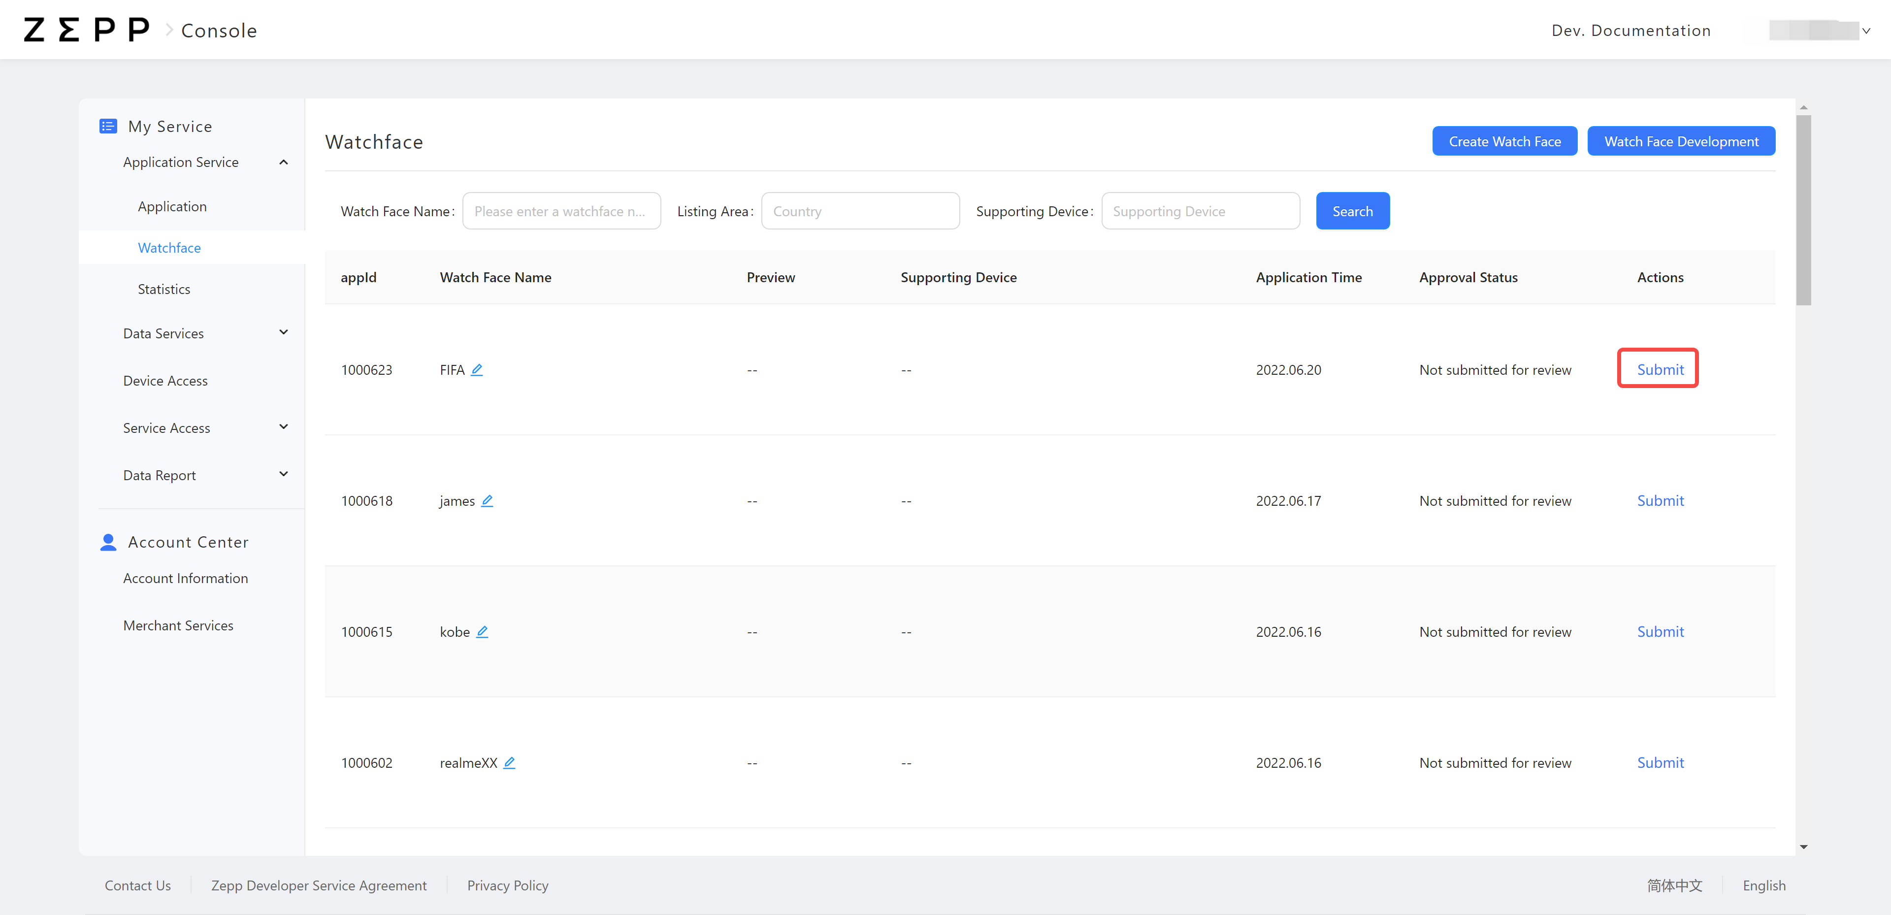Open the Statistics menu item
This screenshot has height=915, width=1891.
point(163,290)
